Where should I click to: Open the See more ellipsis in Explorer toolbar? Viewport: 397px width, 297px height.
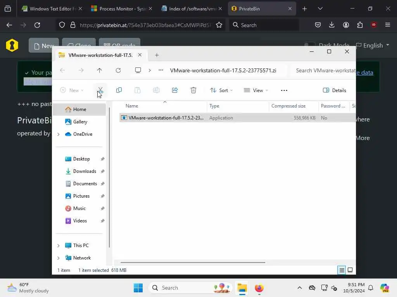pyautogui.click(x=284, y=90)
